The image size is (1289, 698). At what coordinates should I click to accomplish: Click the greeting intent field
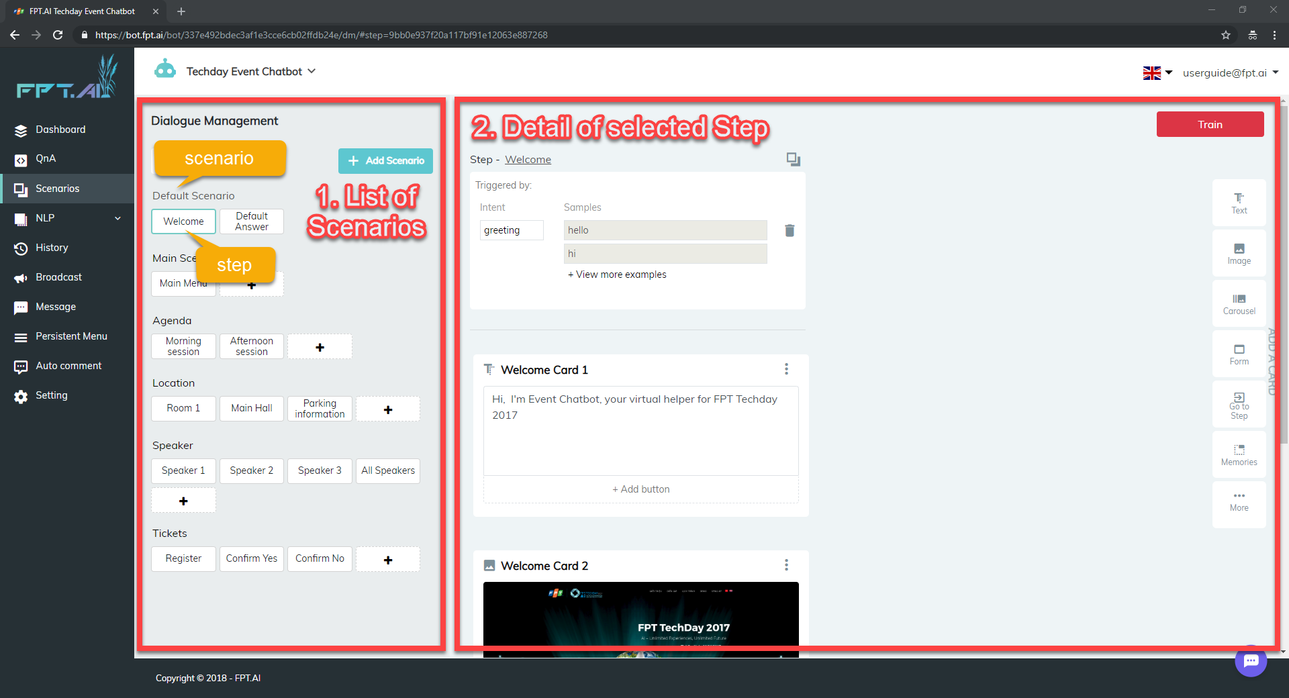(x=512, y=230)
